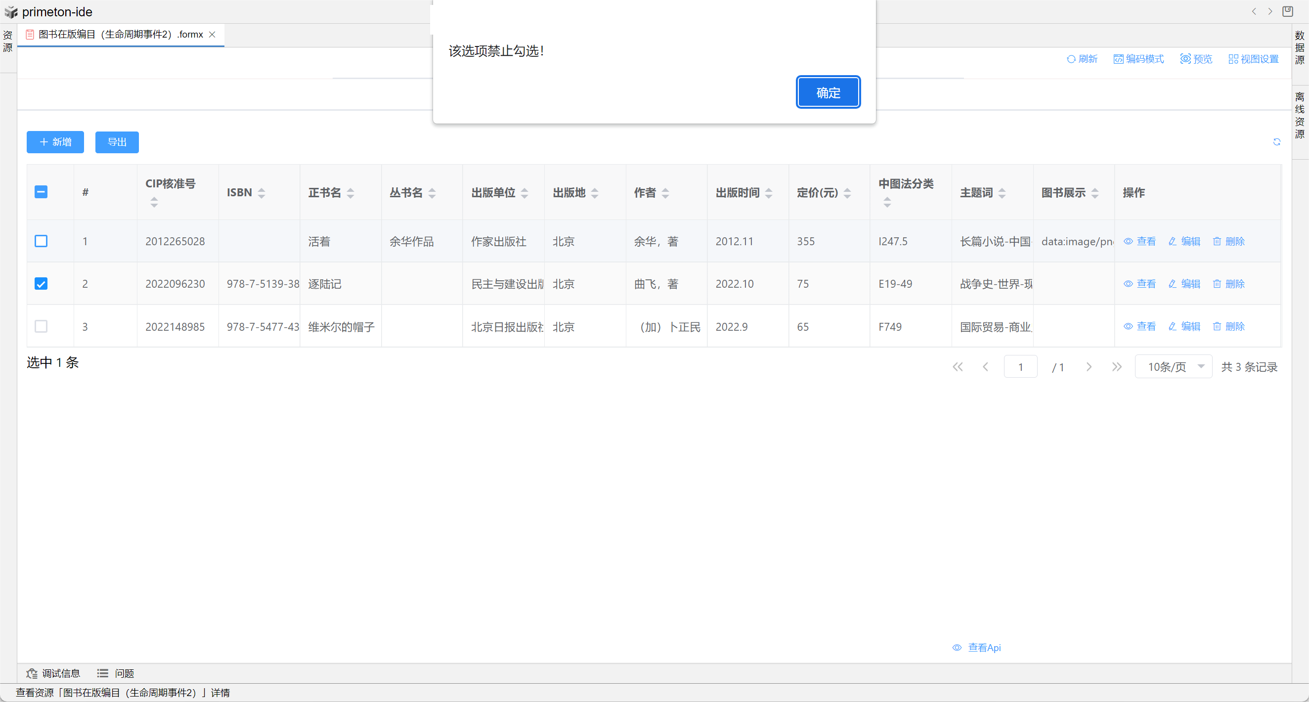The image size is (1309, 702).
Task: Click the page number input field
Action: tap(1020, 366)
